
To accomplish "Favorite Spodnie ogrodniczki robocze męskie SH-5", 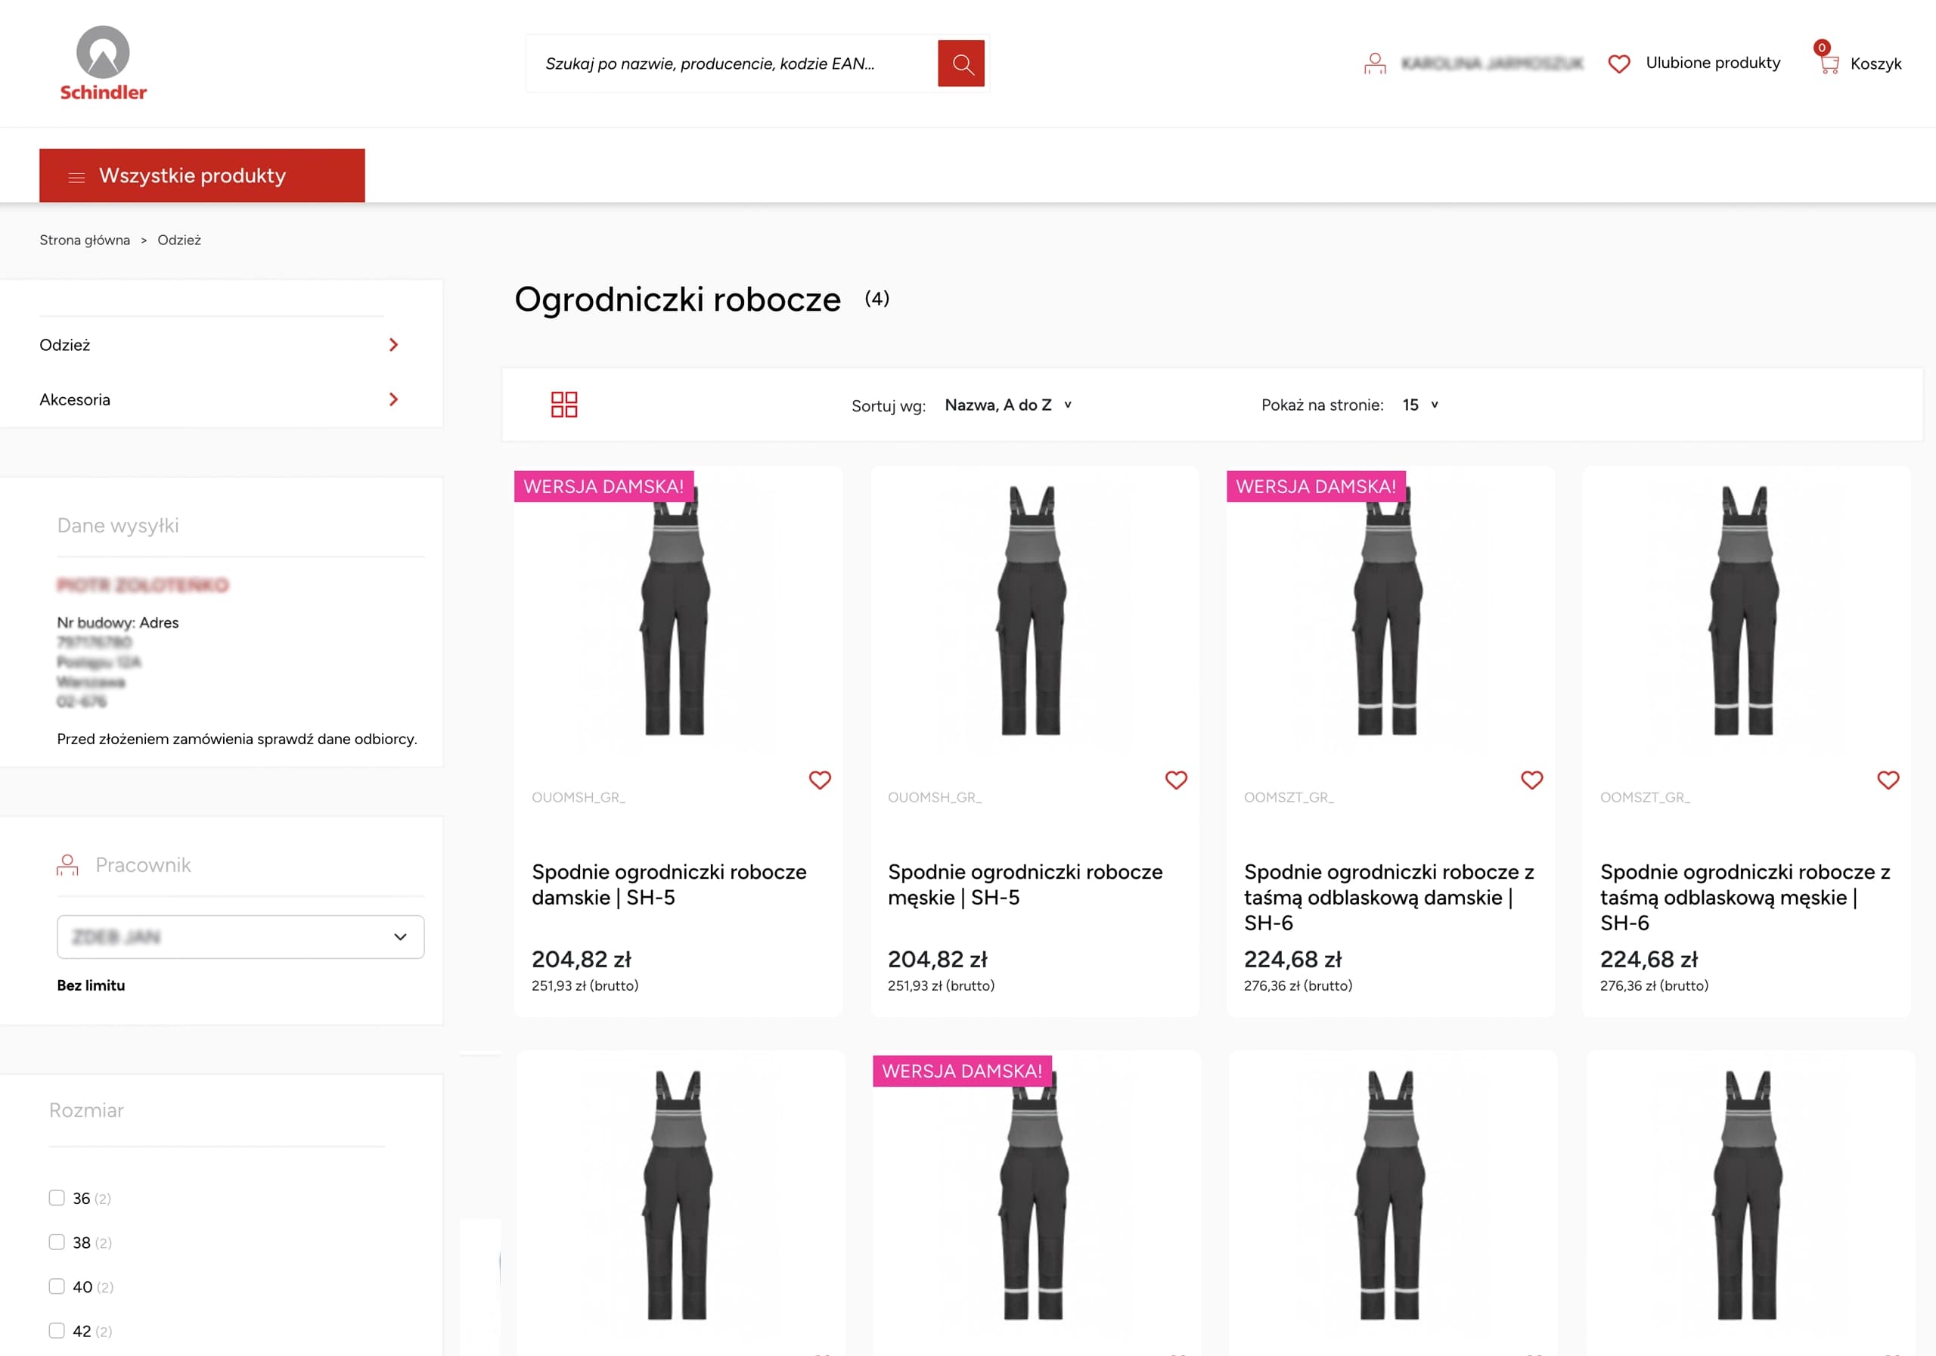I will tap(1175, 780).
